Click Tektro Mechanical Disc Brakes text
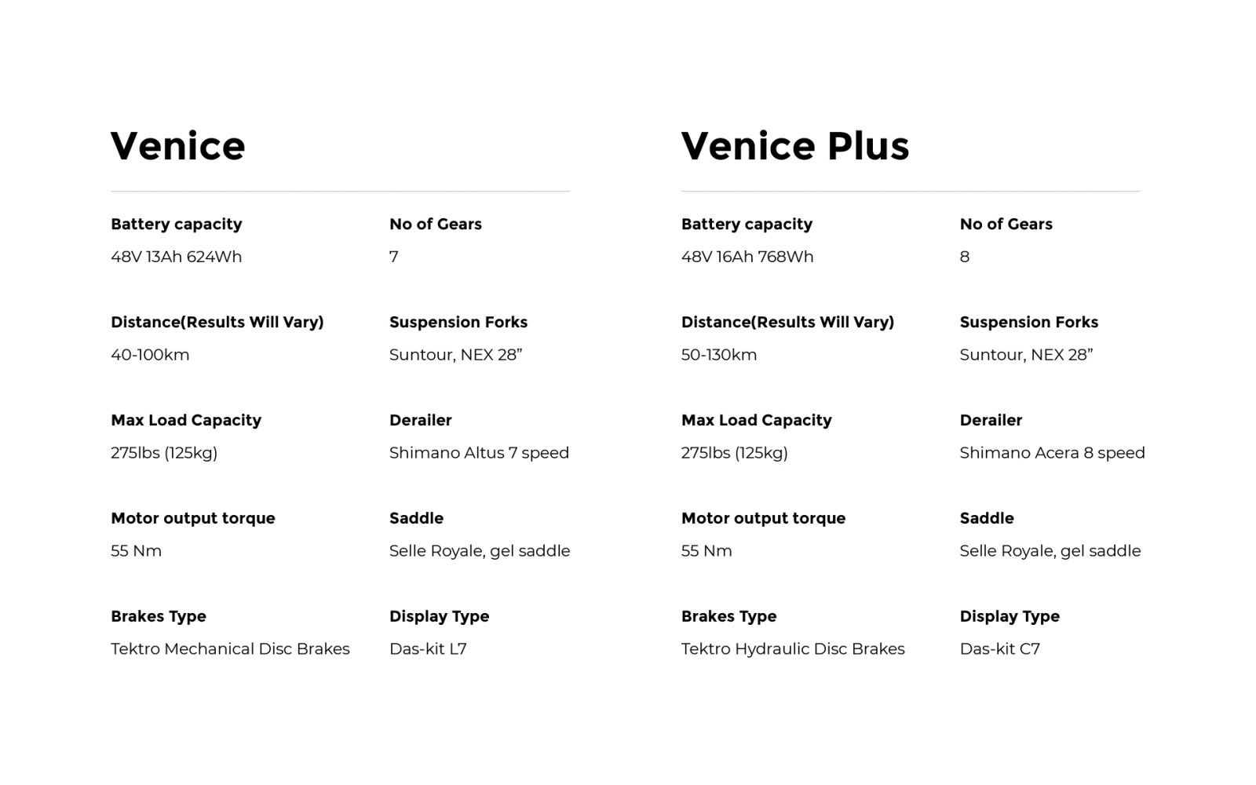The height and width of the screenshot is (785, 1256). [230, 649]
